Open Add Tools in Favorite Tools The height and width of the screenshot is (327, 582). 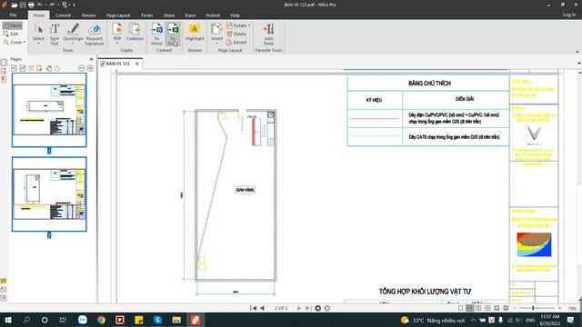click(268, 34)
